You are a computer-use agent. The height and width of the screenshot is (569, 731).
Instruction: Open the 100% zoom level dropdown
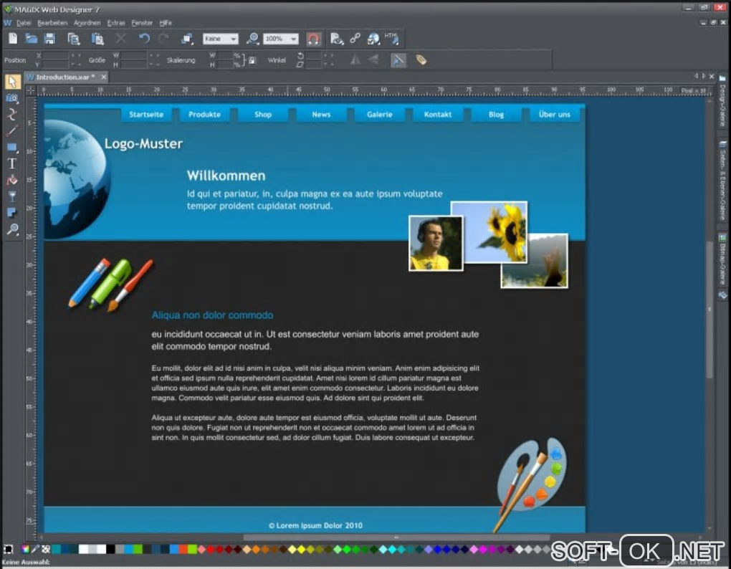280,39
